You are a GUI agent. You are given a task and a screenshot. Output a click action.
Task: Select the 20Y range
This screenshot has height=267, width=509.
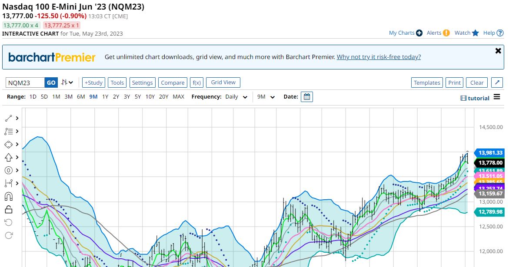pyautogui.click(x=163, y=96)
